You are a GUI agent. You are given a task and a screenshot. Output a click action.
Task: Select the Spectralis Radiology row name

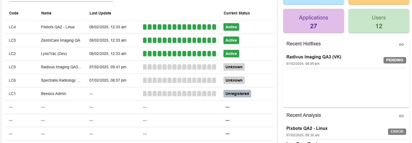(x=61, y=80)
